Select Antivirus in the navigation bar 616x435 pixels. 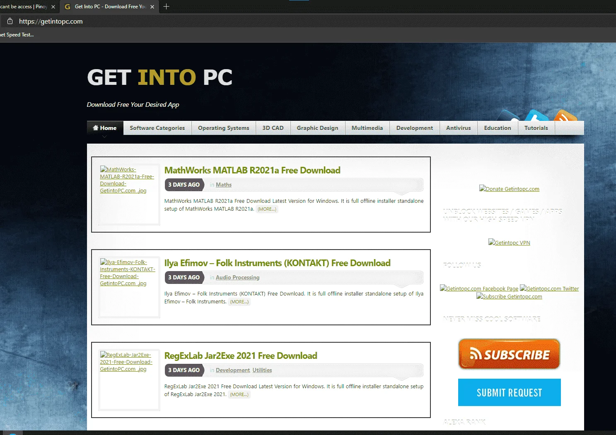coord(459,128)
